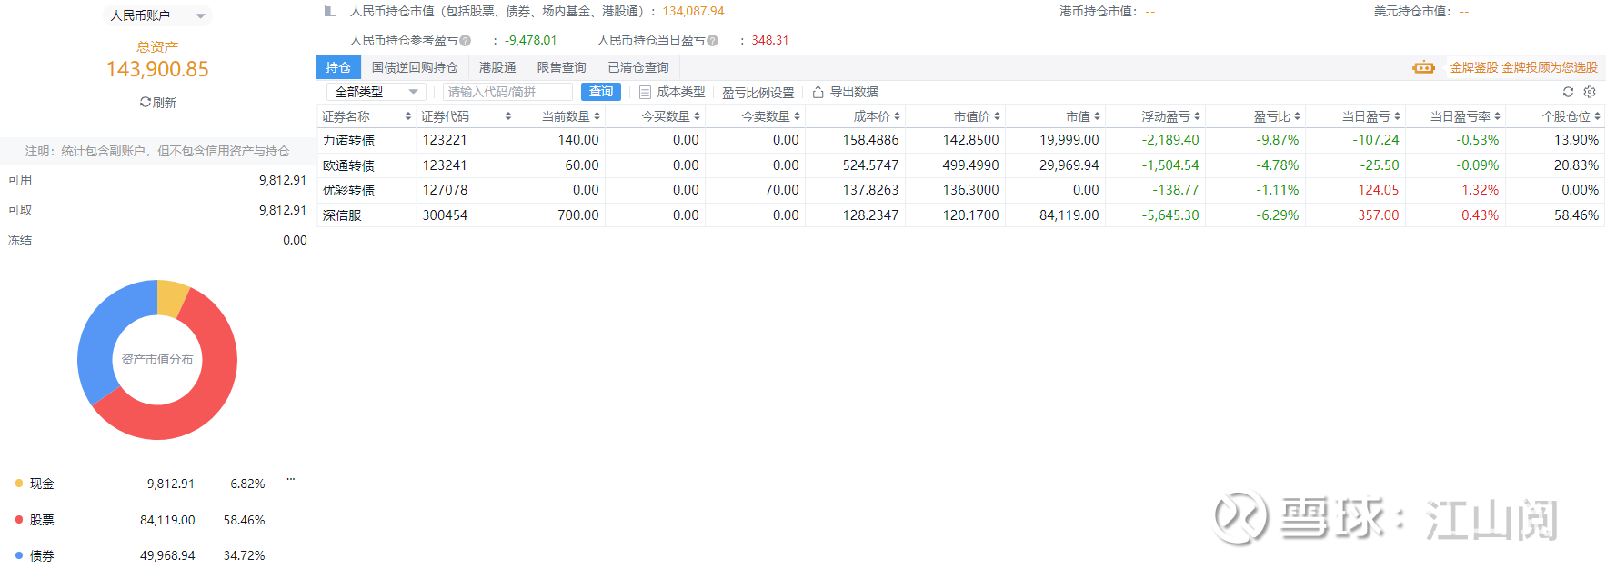Click floating loss value -5,645.30
The width and height of the screenshot is (1606, 569).
coord(1170,215)
